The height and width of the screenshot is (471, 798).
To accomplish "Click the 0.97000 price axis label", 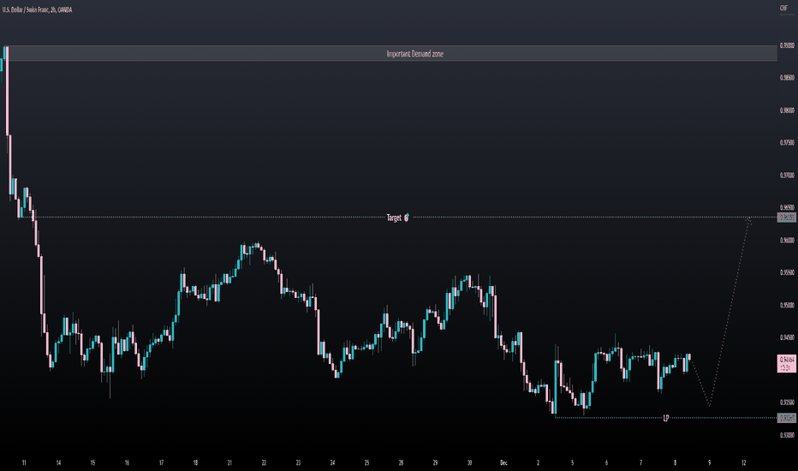I will pos(787,176).
